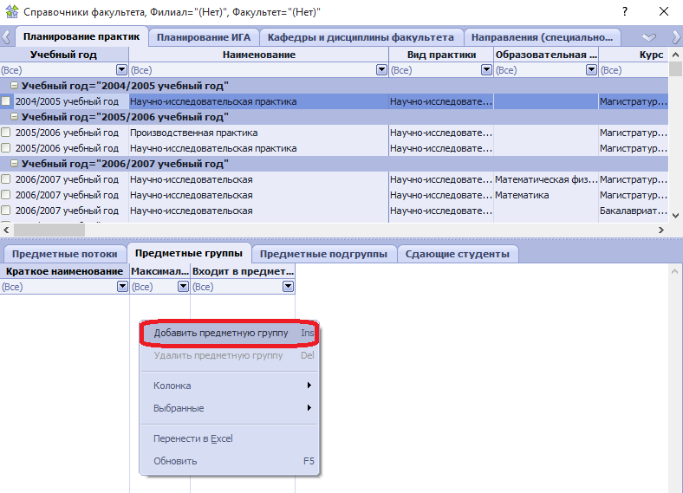Switch to Планирование ИГА tab
The height and width of the screenshot is (493, 683).
click(205, 37)
